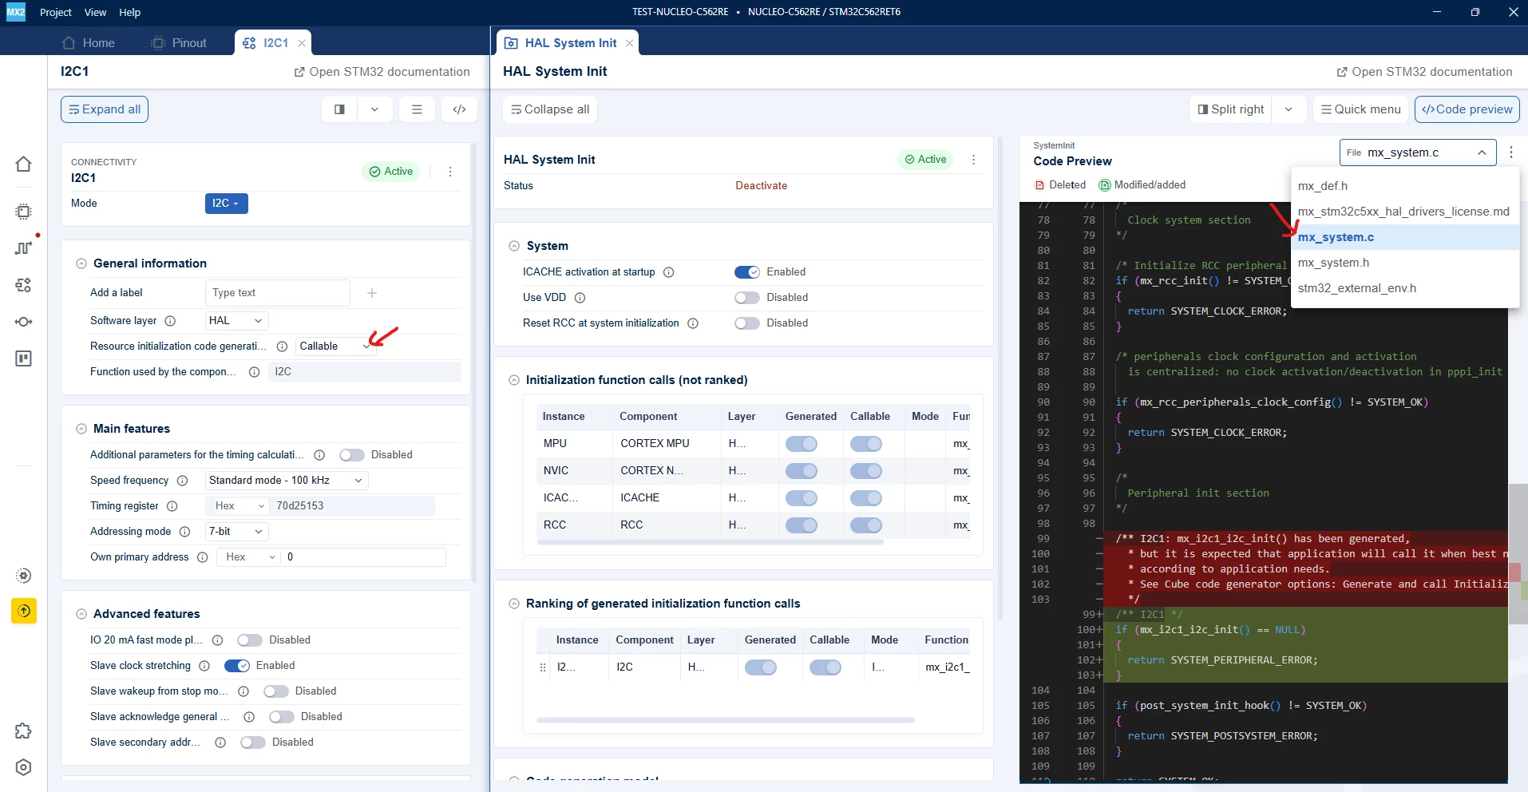Image resolution: width=1528 pixels, height=792 pixels.
Task: Open the settings hexagon icon in sidebar
Action: tap(24, 767)
